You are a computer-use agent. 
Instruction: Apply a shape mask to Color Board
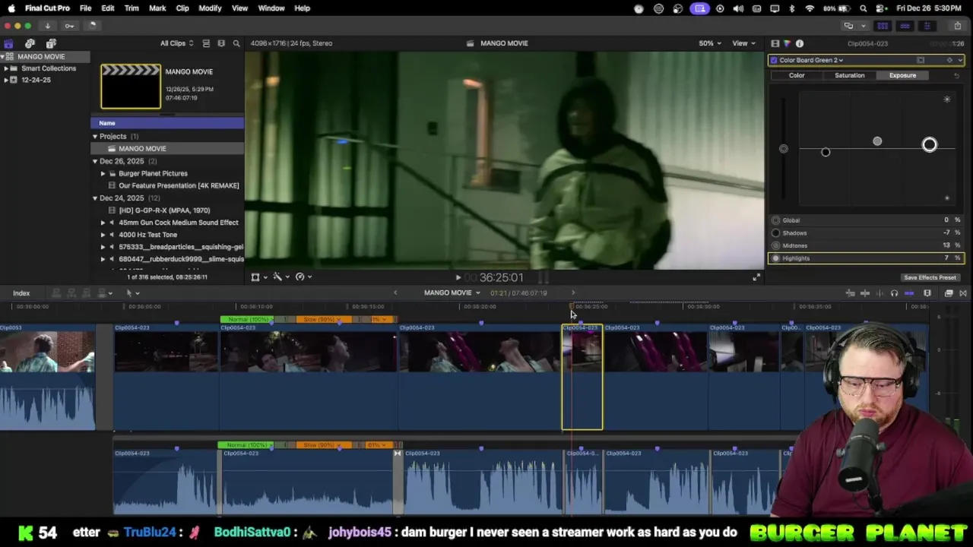[921, 60]
